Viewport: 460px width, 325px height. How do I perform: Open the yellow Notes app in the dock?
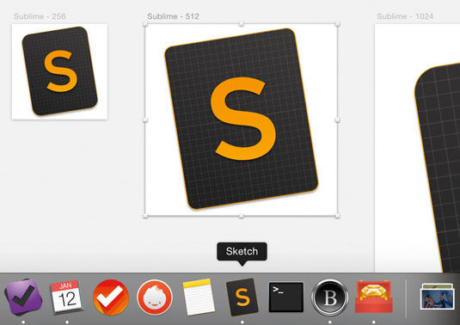[199, 297]
